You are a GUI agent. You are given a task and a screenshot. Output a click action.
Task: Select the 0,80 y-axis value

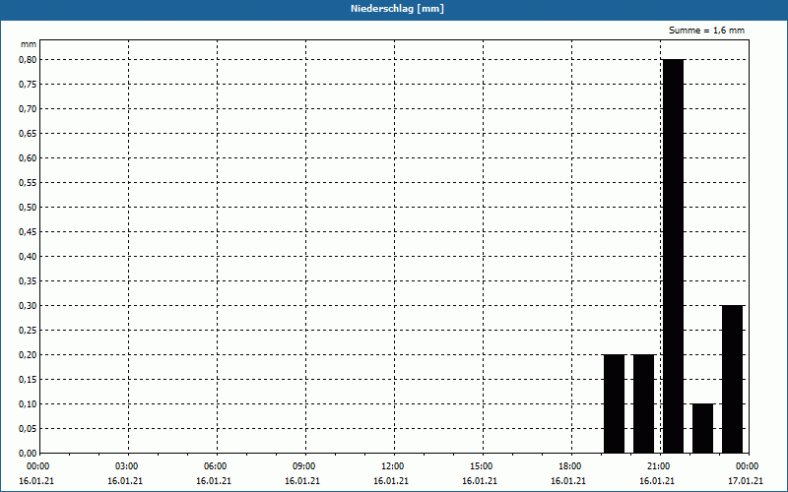[x=28, y=60]
